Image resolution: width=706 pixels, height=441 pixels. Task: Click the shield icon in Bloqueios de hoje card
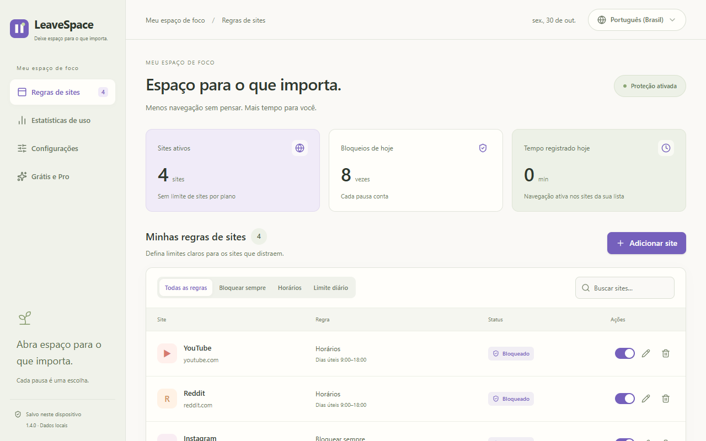483,148
